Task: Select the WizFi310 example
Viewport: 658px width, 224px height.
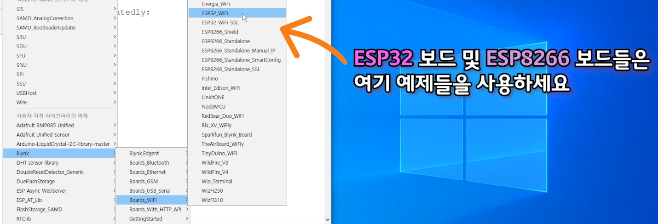Action: point(237,200)
